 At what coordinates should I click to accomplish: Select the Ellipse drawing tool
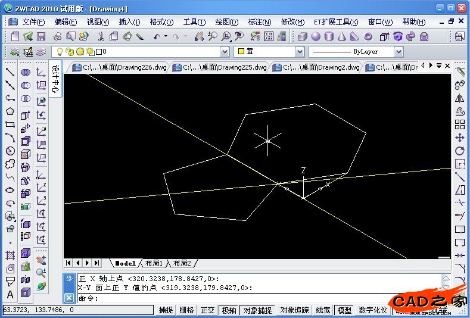point(10,191)
